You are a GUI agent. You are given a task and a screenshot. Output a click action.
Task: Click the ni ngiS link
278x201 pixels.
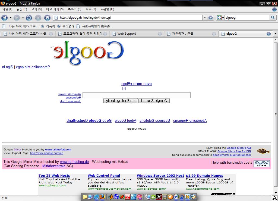tap(7, 67)
